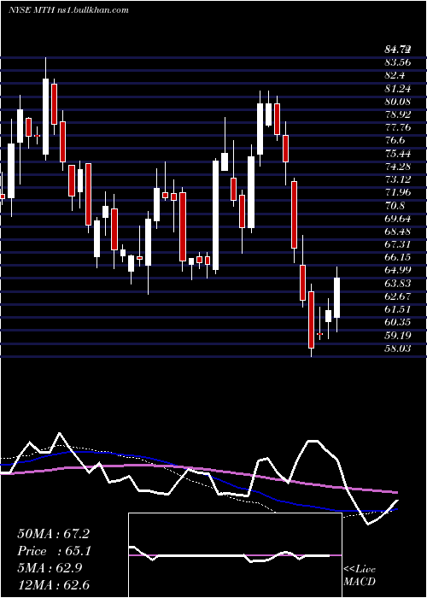Select the 73.12 price axis label

[398, 179]
